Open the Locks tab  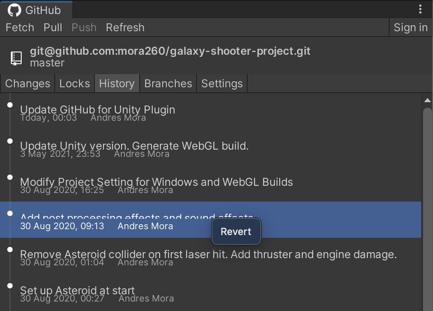point(75,84)
